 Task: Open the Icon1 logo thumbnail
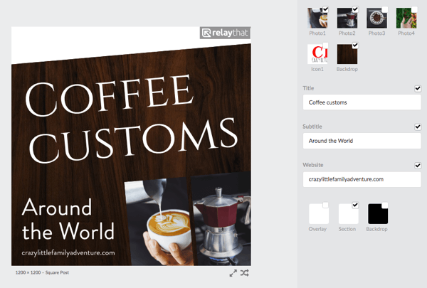click(x=317, y=54)
